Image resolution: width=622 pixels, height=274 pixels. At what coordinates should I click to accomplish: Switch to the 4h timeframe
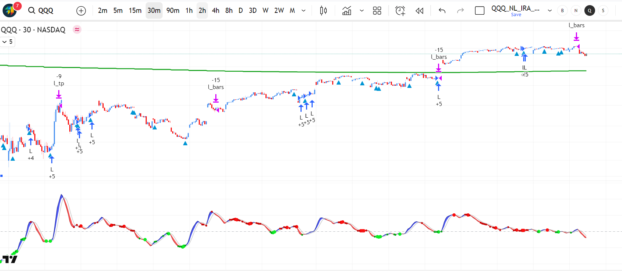[x=216, y=11]
